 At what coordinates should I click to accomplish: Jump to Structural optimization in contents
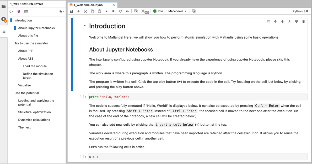coord(34,112)
